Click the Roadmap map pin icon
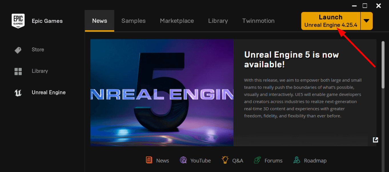The width and height of the screenshot is (389, 172). coord(297,160)
